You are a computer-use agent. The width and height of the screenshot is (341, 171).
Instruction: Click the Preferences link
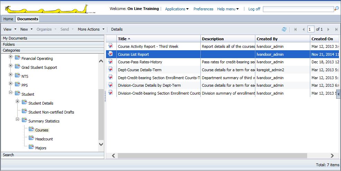[x=203, y=9]
